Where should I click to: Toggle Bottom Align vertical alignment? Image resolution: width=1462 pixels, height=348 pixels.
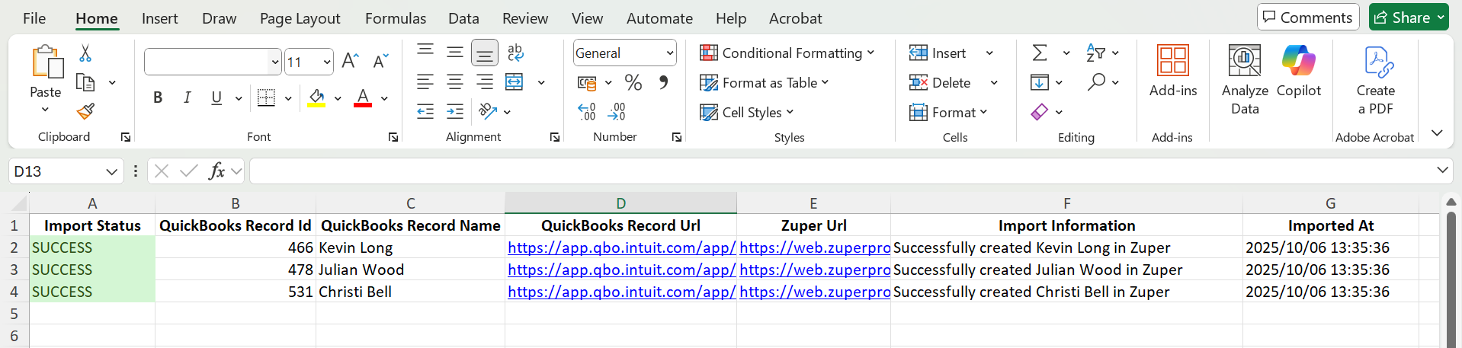(485, 53)
